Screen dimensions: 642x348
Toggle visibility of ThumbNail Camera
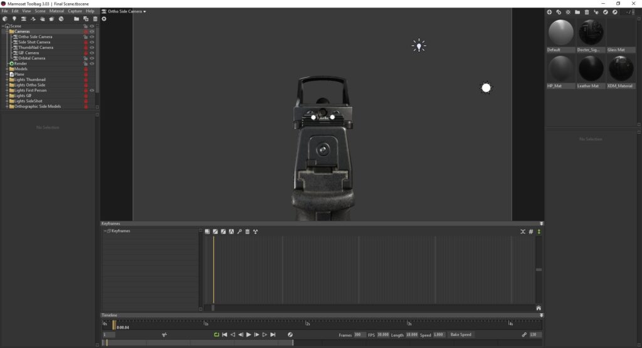coord(92,48)
